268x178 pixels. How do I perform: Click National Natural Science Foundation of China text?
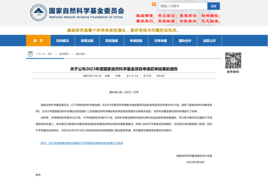click(86, 17)
